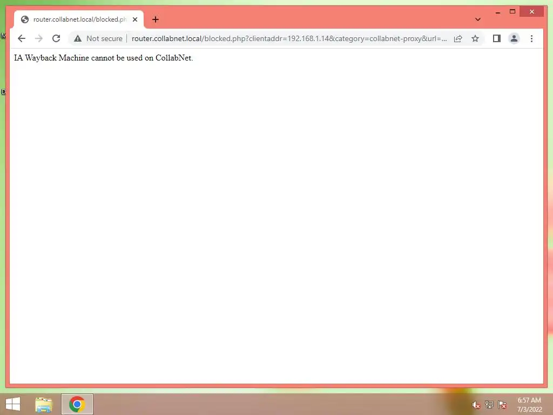The height and width of the screenshot is (415, 553).
Task: Bookmark this tab with the star icon
Action: click(x=475, y=38)
